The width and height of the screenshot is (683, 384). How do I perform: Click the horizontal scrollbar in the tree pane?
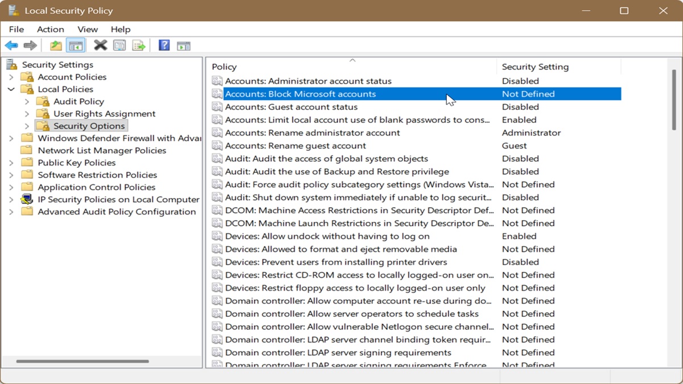point(83,361)
